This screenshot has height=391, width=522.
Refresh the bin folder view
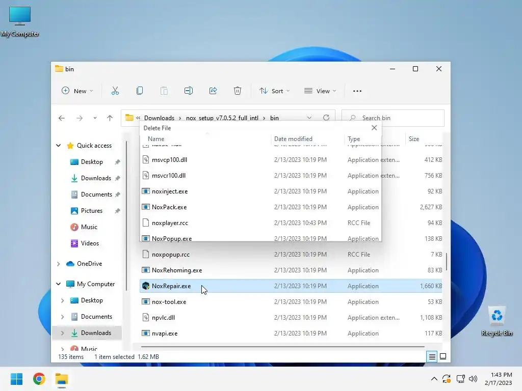pyautogui.click(x=326, y=118)
